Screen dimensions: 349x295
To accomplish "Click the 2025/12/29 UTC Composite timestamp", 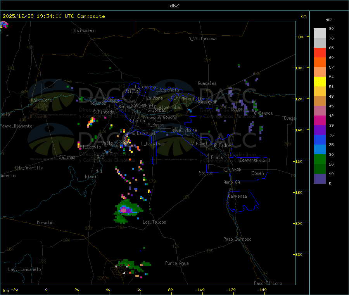I will (x=54, y=16).
